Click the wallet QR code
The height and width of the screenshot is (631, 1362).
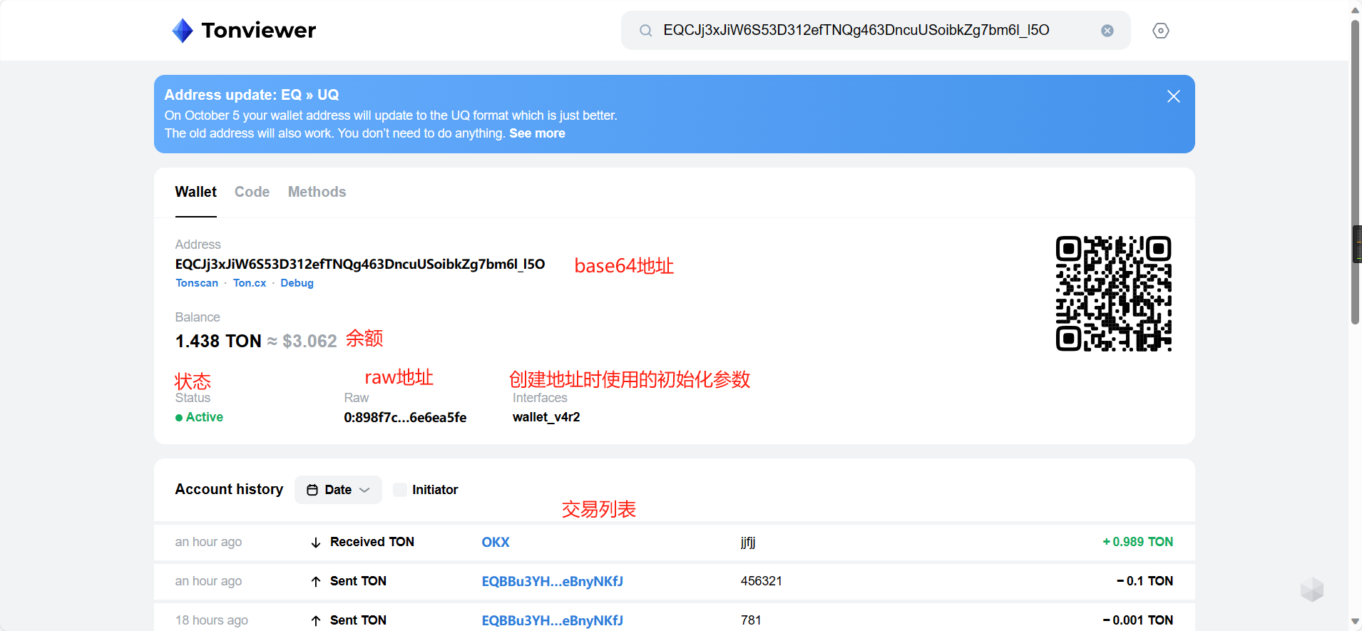(1113, 294)
